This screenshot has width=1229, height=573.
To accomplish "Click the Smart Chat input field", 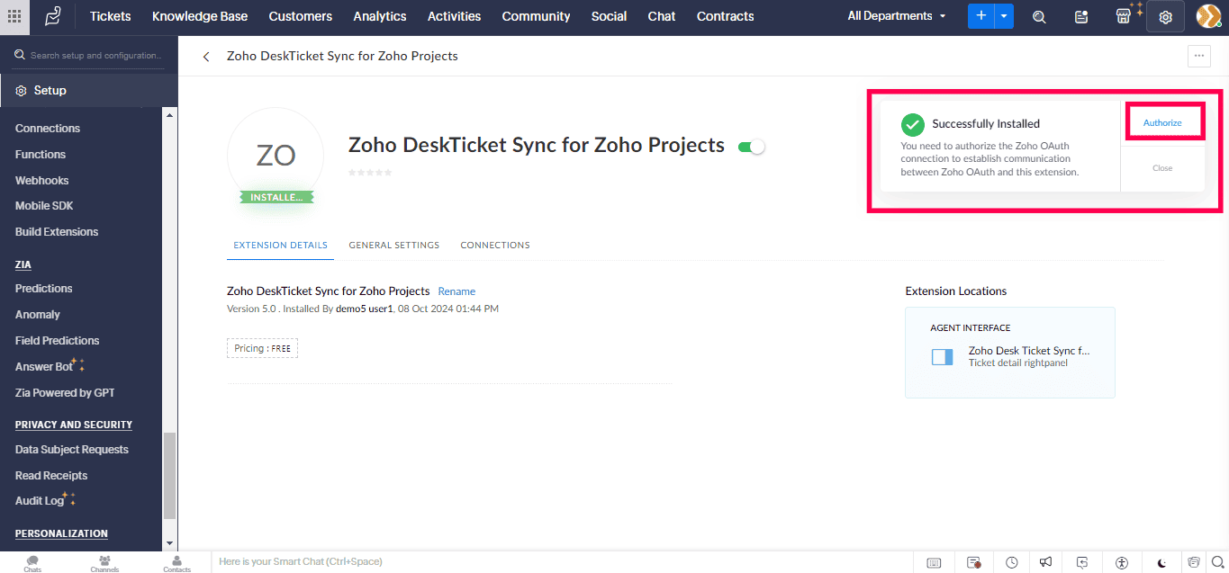I will (562, 562).
